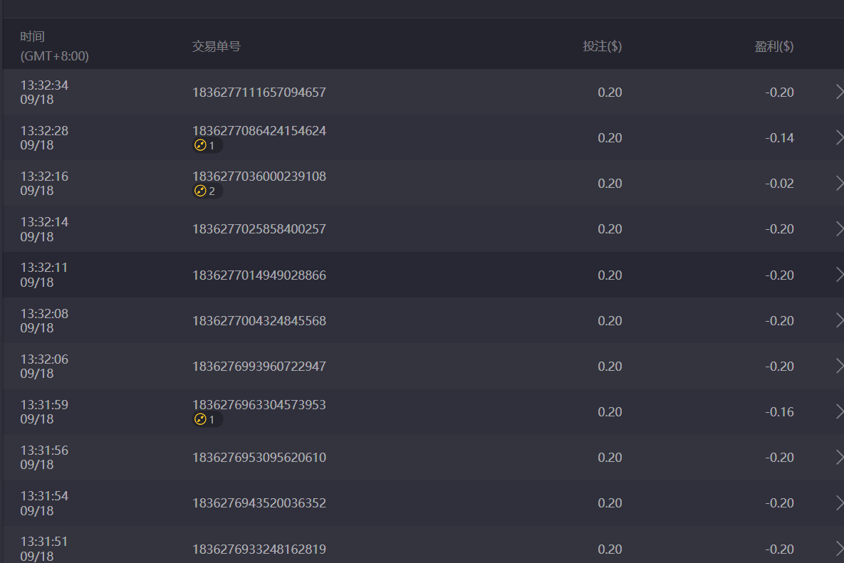
Task: Expand the 13:31:56 transaction using its arrow
Action: point(838,458)
